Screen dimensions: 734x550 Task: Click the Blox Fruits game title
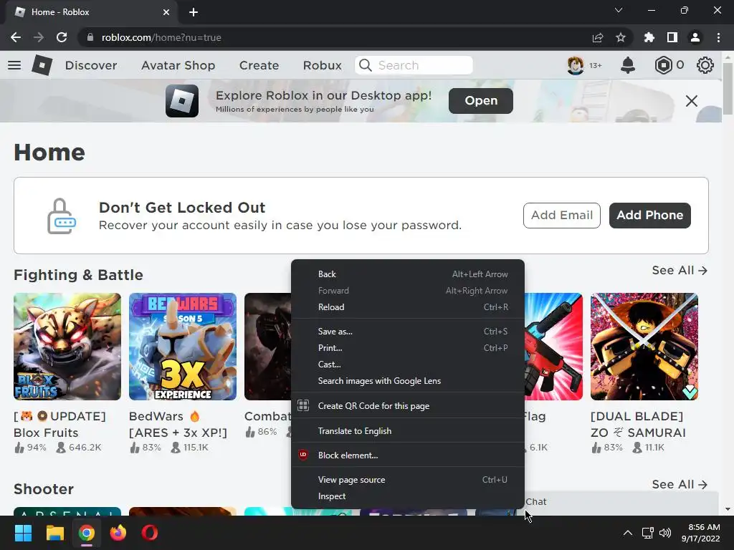[60, 424]
